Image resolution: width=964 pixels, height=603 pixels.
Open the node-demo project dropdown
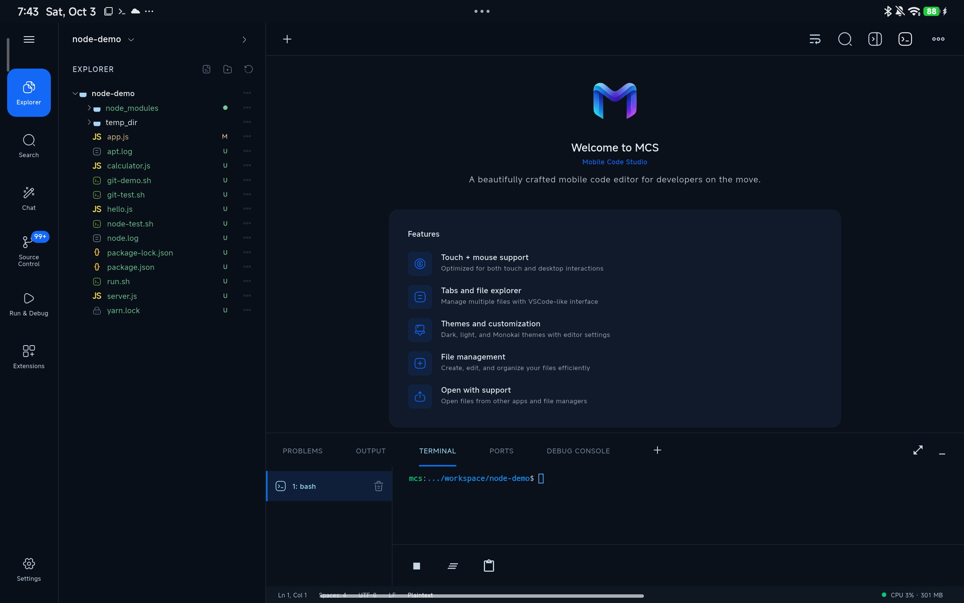pyautogui.click(x=103, y=39)
